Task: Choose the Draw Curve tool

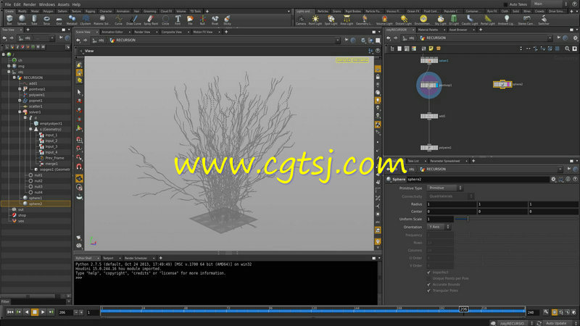Action: [133, 20]
